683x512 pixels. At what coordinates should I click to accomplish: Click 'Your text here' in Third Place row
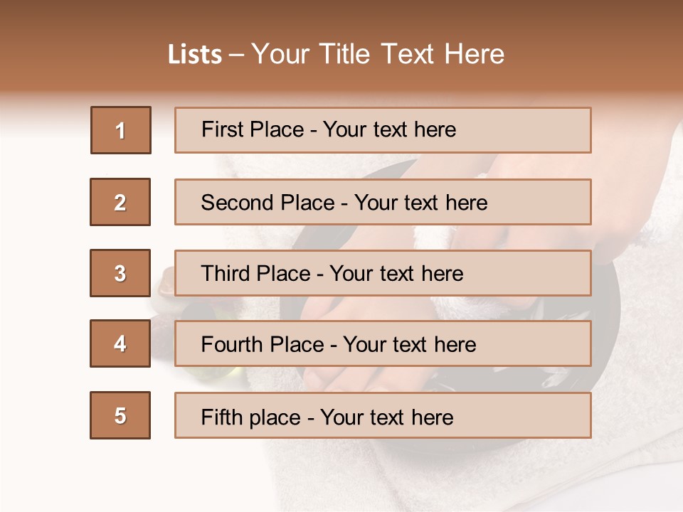click(x=396, y=273)
